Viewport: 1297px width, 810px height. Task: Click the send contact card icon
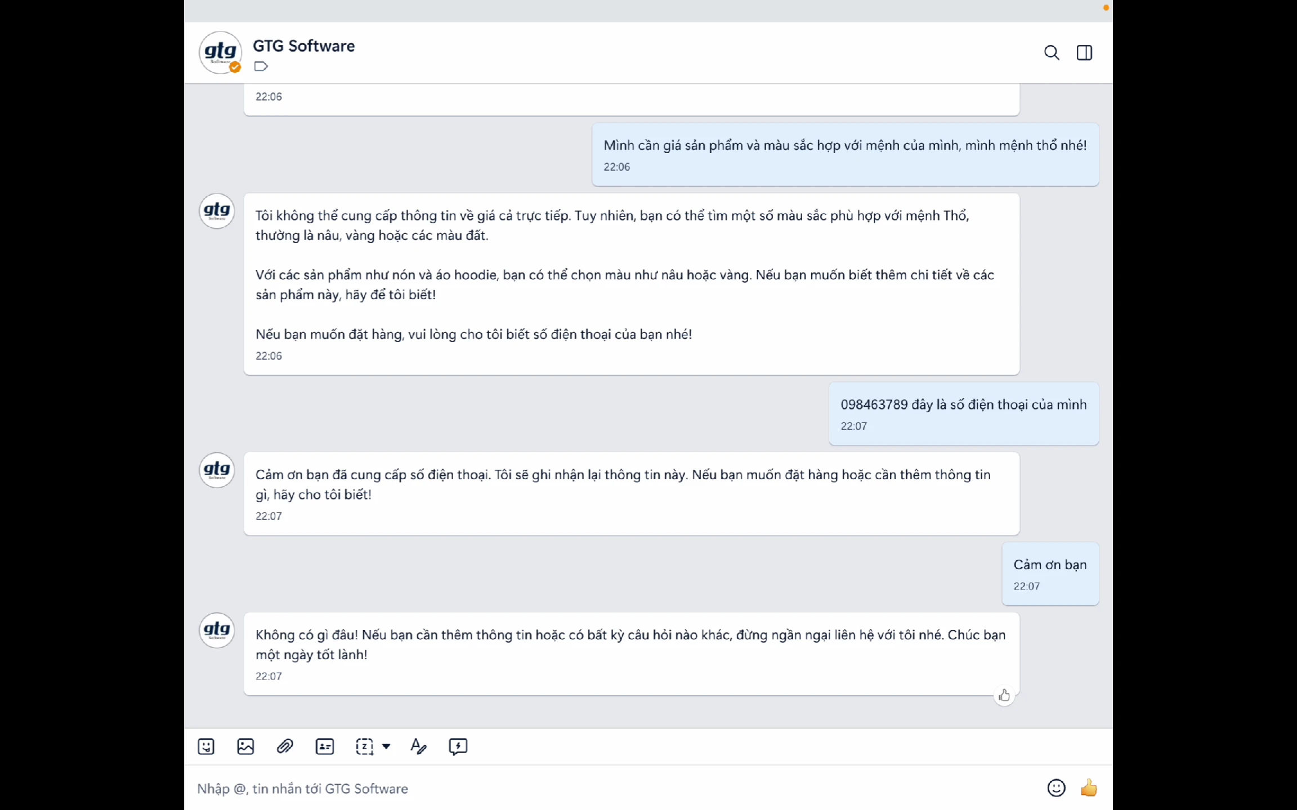tap(325, 746)
